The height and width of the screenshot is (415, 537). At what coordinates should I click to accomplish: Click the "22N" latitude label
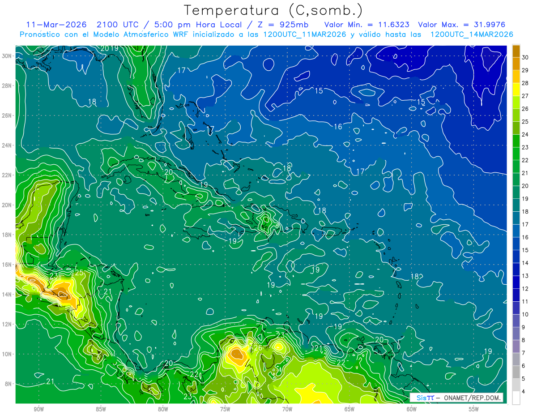coord(7,175)
